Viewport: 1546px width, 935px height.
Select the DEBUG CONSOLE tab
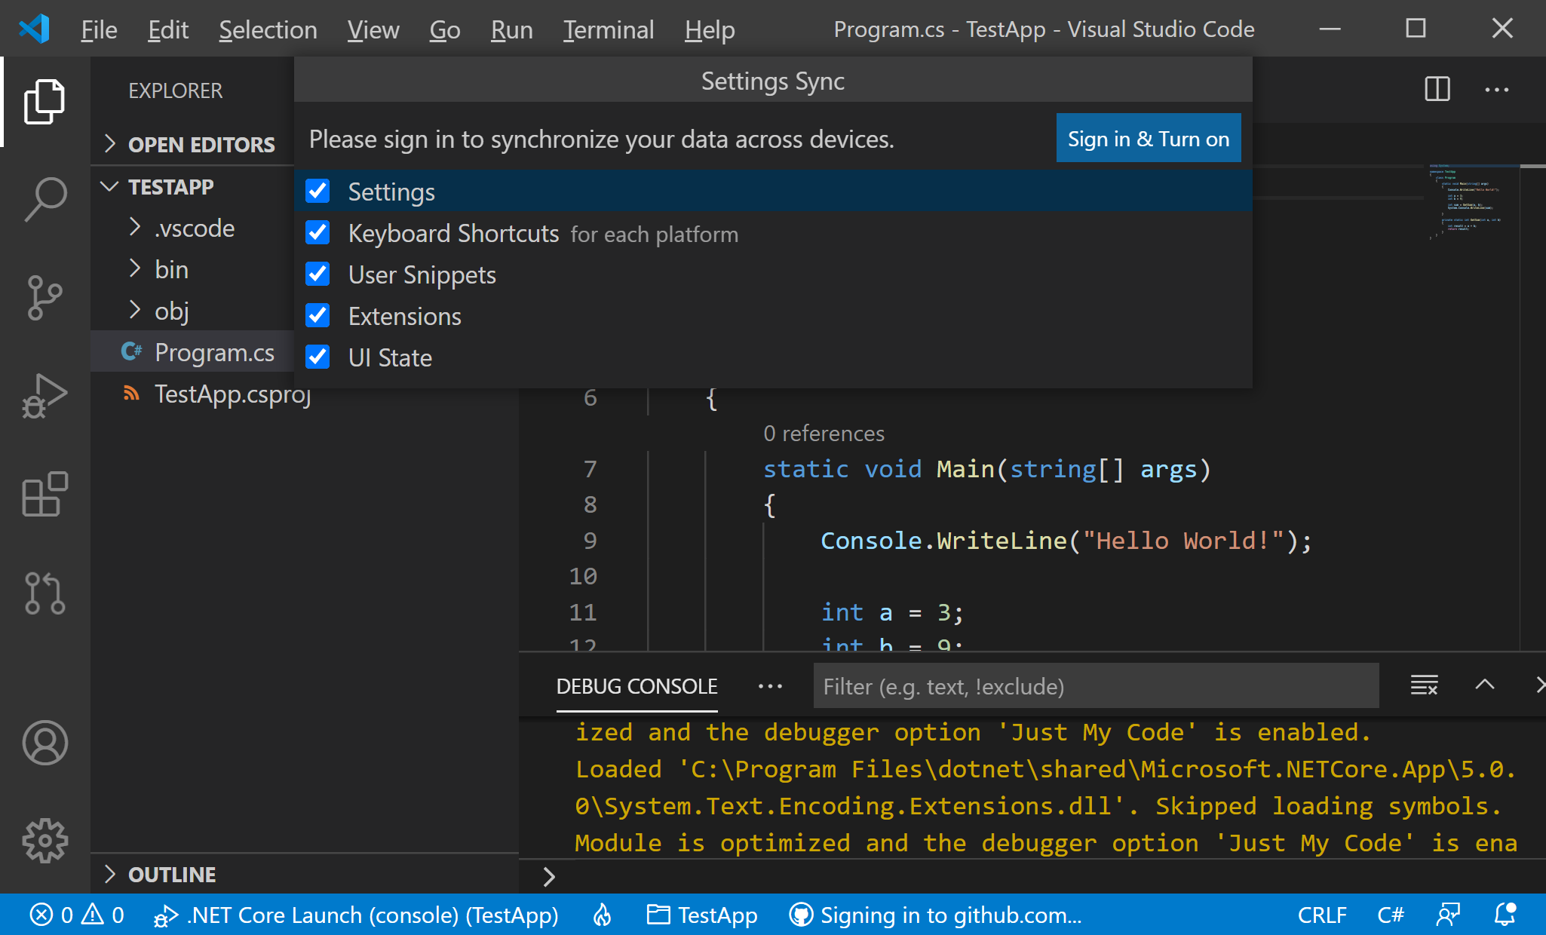click(636, 686)
